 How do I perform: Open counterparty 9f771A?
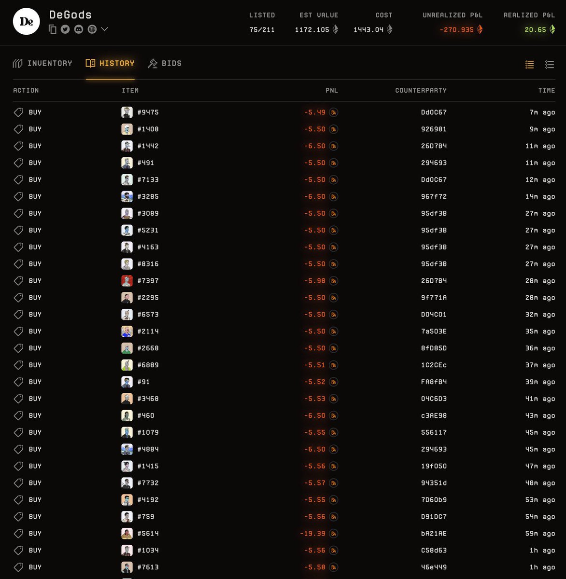coord(434,298)
